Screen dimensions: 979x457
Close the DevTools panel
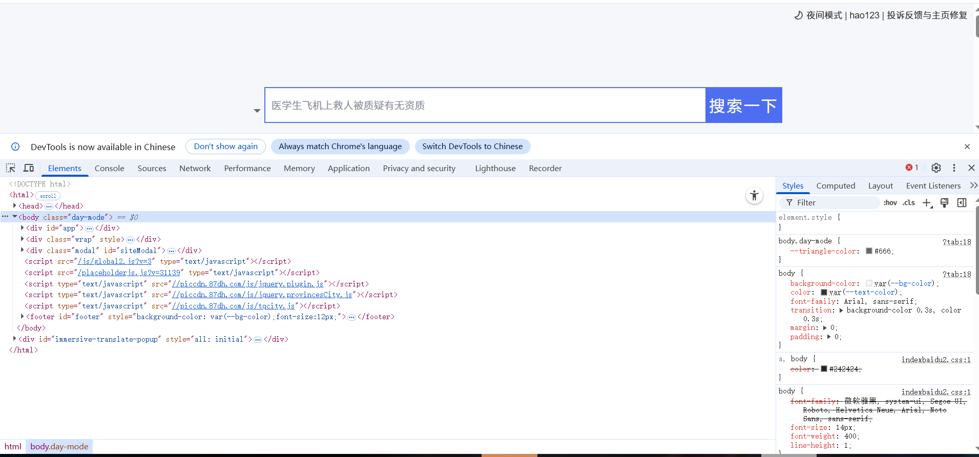971,168
